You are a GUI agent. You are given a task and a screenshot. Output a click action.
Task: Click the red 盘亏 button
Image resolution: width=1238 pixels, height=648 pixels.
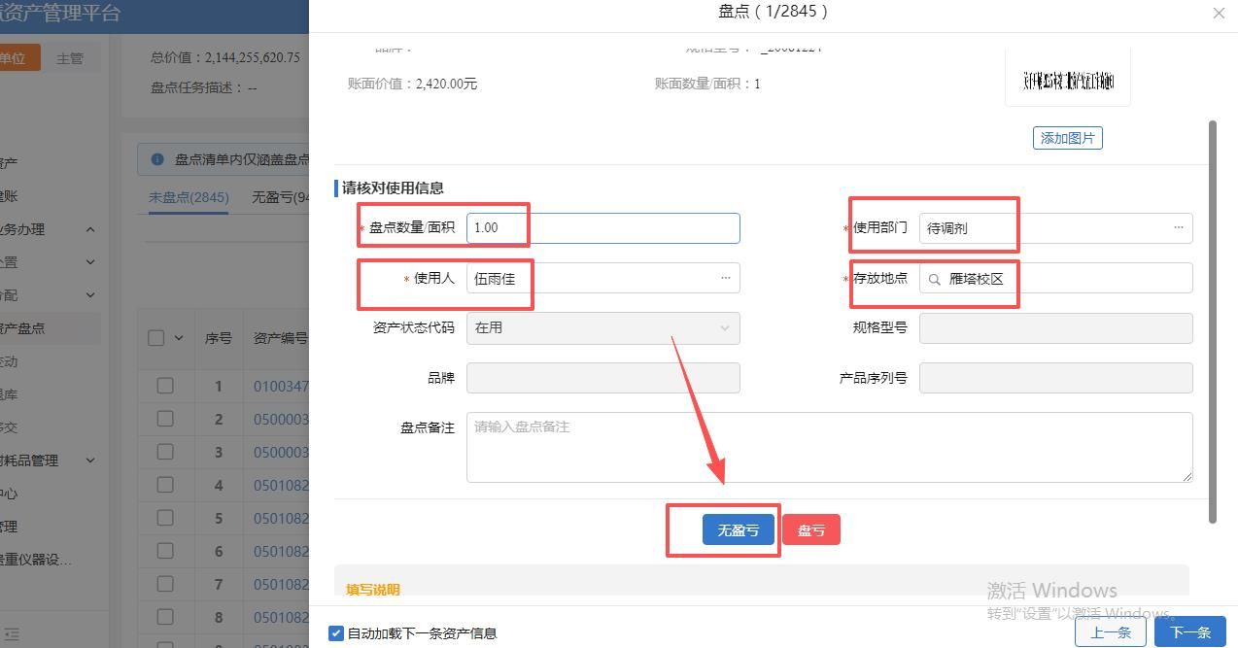pyautogui.click(x=810, y=530)
